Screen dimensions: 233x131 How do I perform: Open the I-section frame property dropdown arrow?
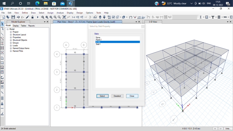pos(204,17)
